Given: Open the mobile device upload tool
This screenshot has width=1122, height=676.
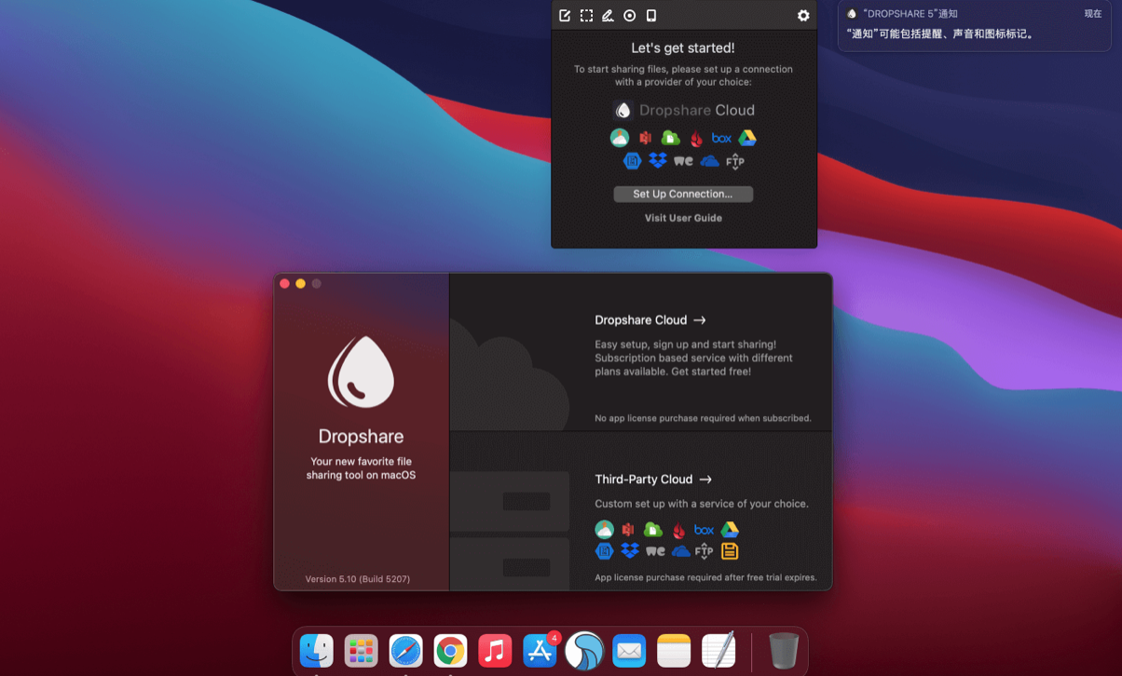Looking at the screenshot, I should pyautogui.click(x=652, y=15).
